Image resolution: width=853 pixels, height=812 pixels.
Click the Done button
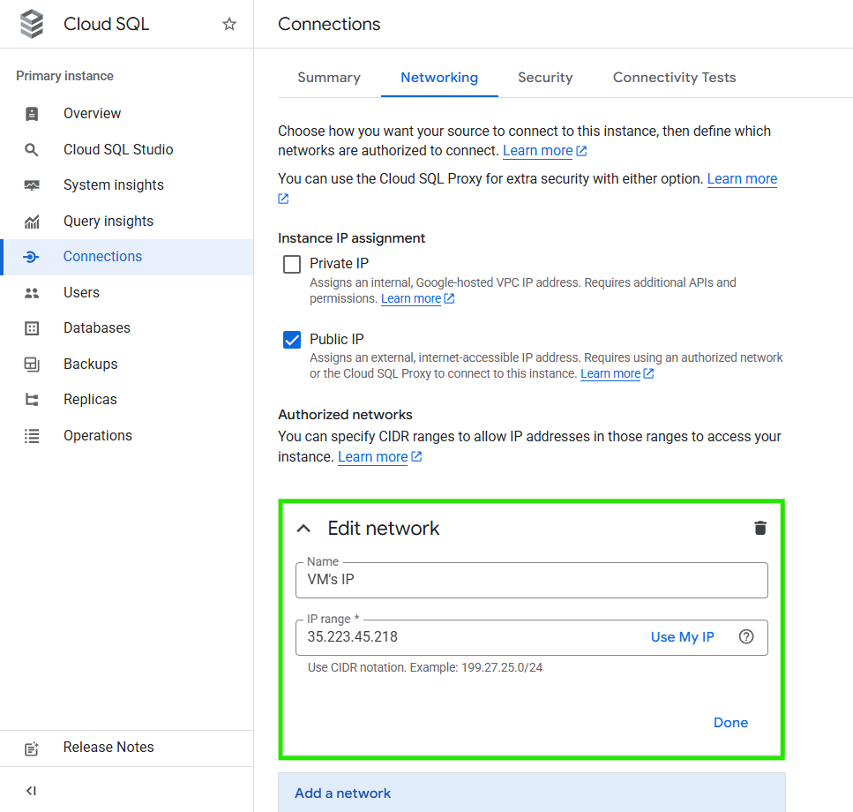point(730,723)
